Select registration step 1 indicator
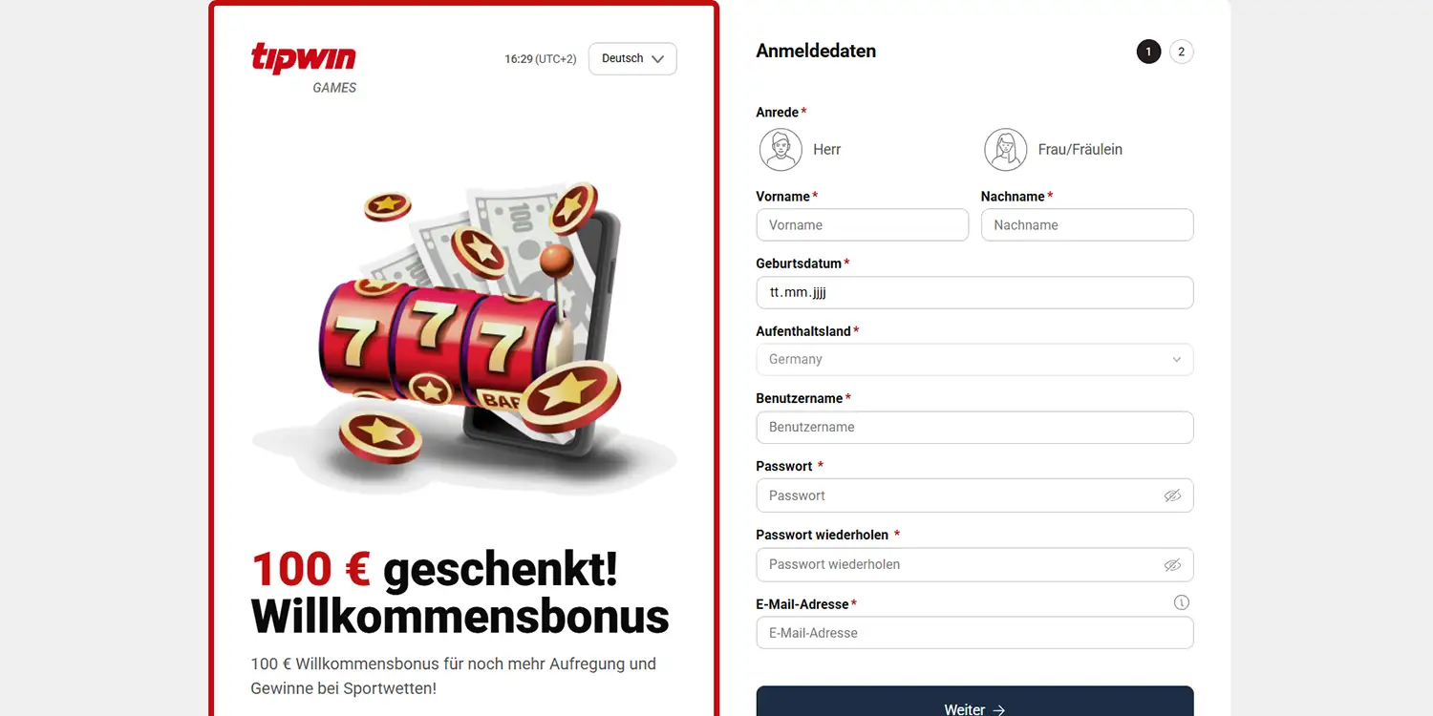 [1148, 52]
